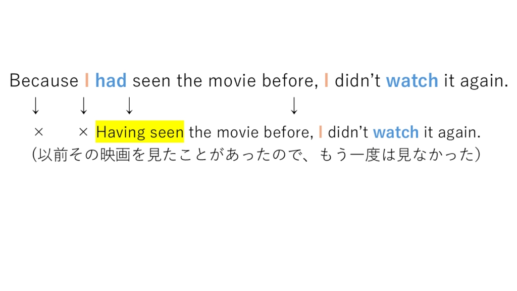This screenshot has width=517, height=291.
Task: Click the first orange "I" after "Because"
Action: pos(87,81)
